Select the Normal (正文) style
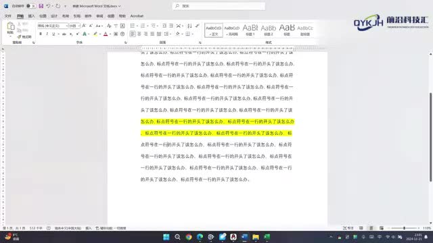The height and width of the screenshot is (243, 433). click(214, 30)
